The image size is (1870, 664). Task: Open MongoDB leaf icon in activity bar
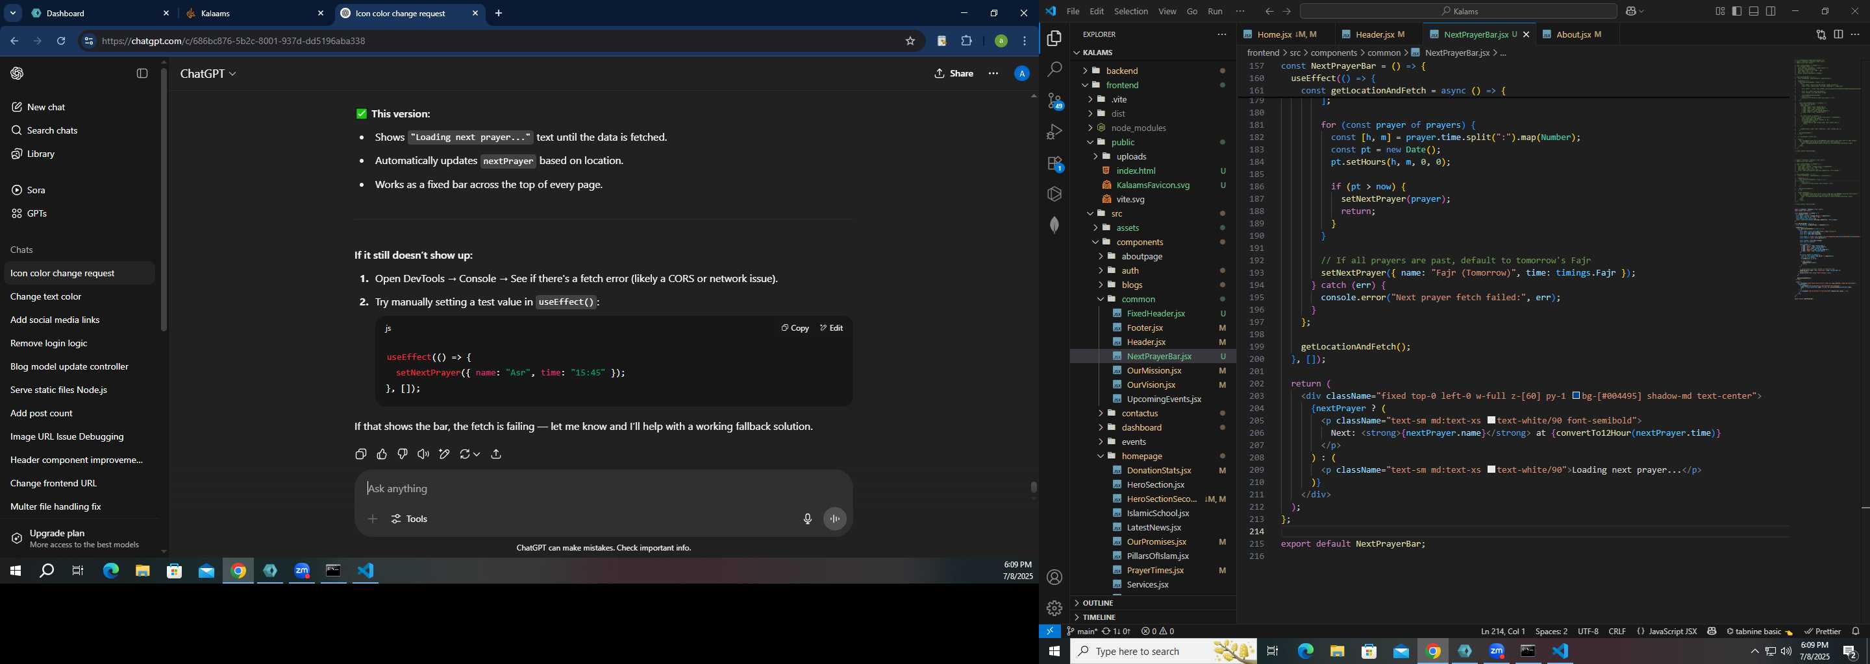point(1054,225)
